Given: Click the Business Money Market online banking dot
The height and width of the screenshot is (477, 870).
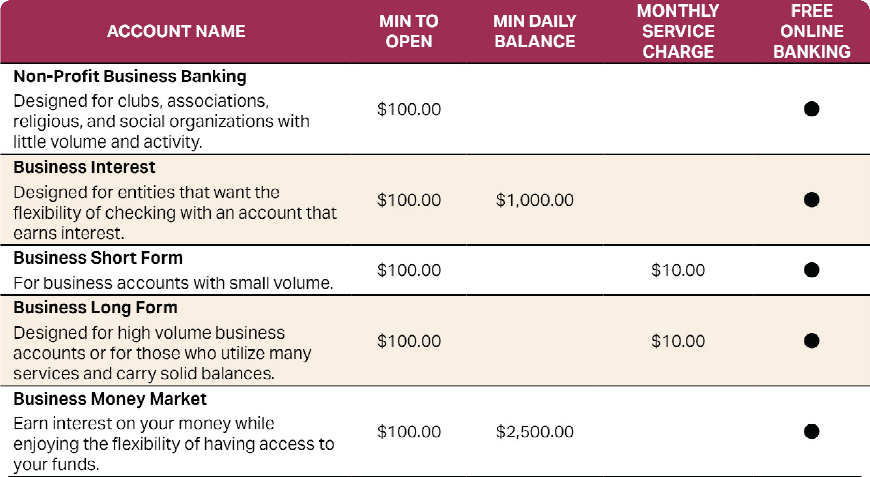Looking at the screenshot, I should tap(811, 432).
